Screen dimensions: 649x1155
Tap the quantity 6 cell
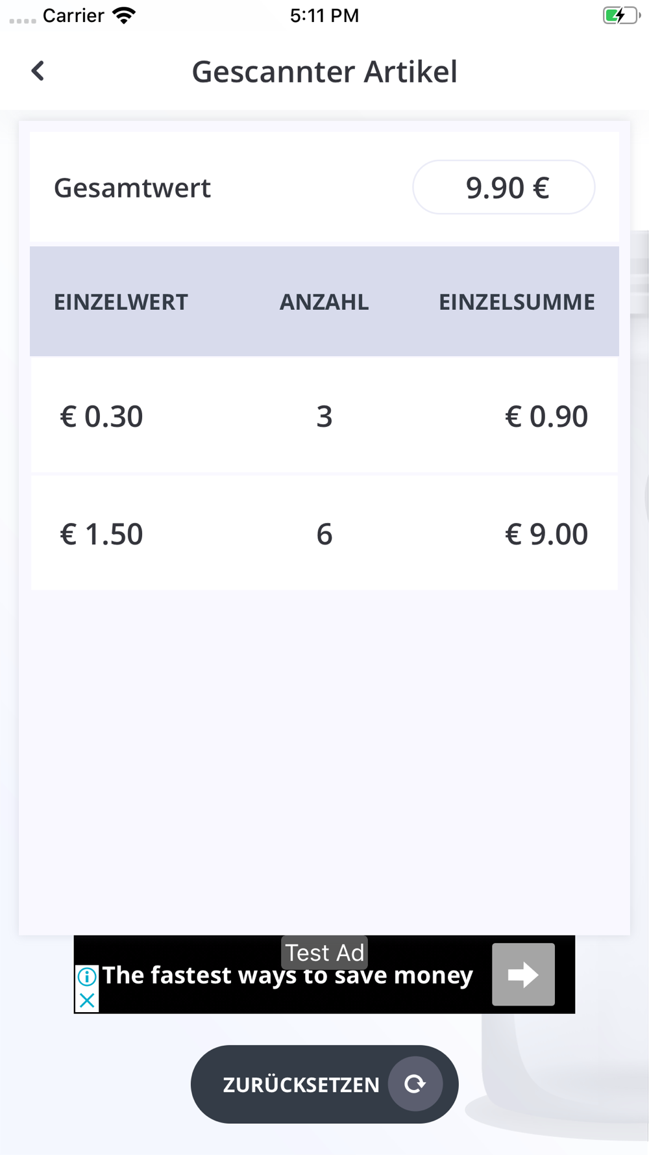[x=324, y=534]
